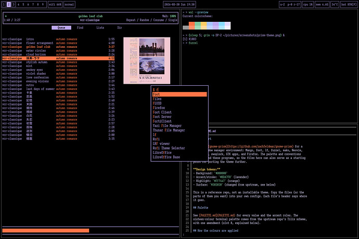Select the 'love confession' track
359x239 pixels.
(x=58, y=77)
